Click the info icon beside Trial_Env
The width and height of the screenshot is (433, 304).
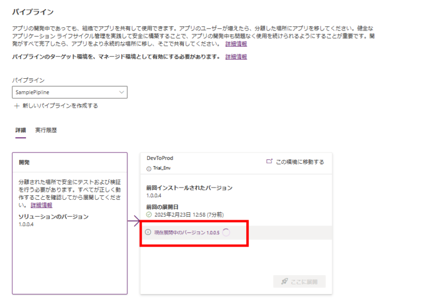[x=149, y=168]
